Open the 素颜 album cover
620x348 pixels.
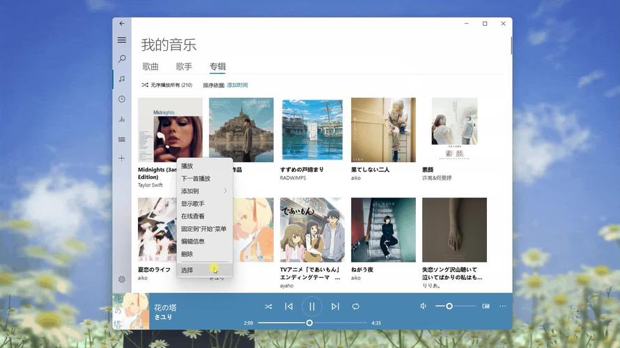pyautogui.click(x=454, y=129)
